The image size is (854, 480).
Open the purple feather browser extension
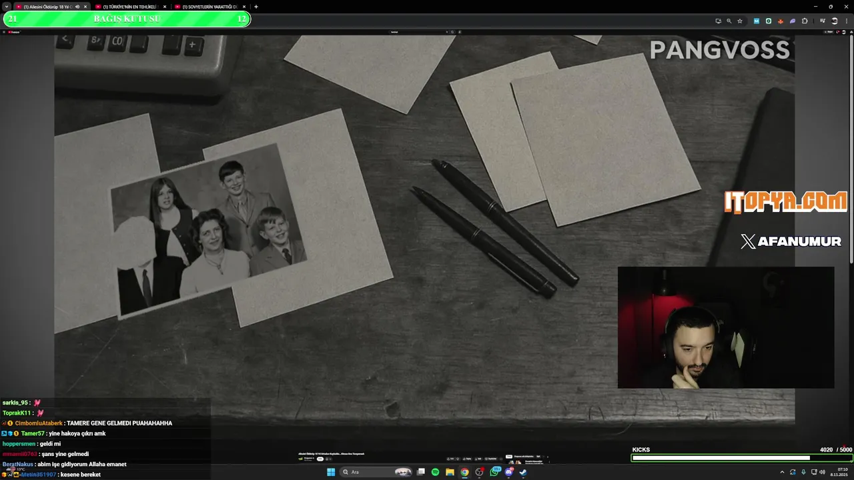pos(793,21)
